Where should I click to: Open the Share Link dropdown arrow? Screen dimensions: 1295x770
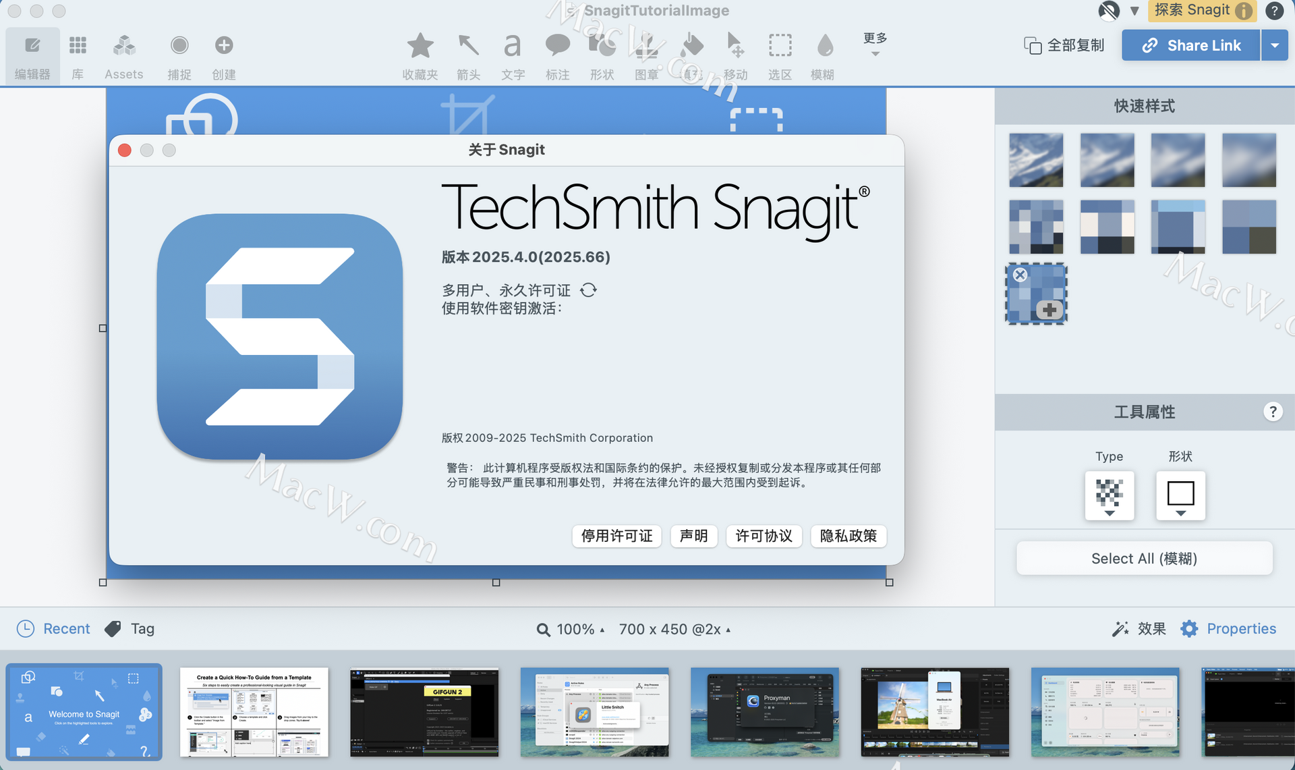pos(1274,45)
